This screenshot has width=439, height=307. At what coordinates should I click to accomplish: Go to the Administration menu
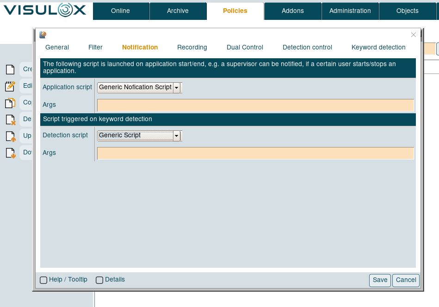click(x=350, y=11)
